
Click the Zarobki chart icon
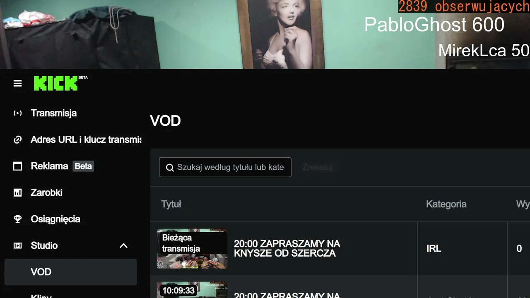[x=17, y=192]
